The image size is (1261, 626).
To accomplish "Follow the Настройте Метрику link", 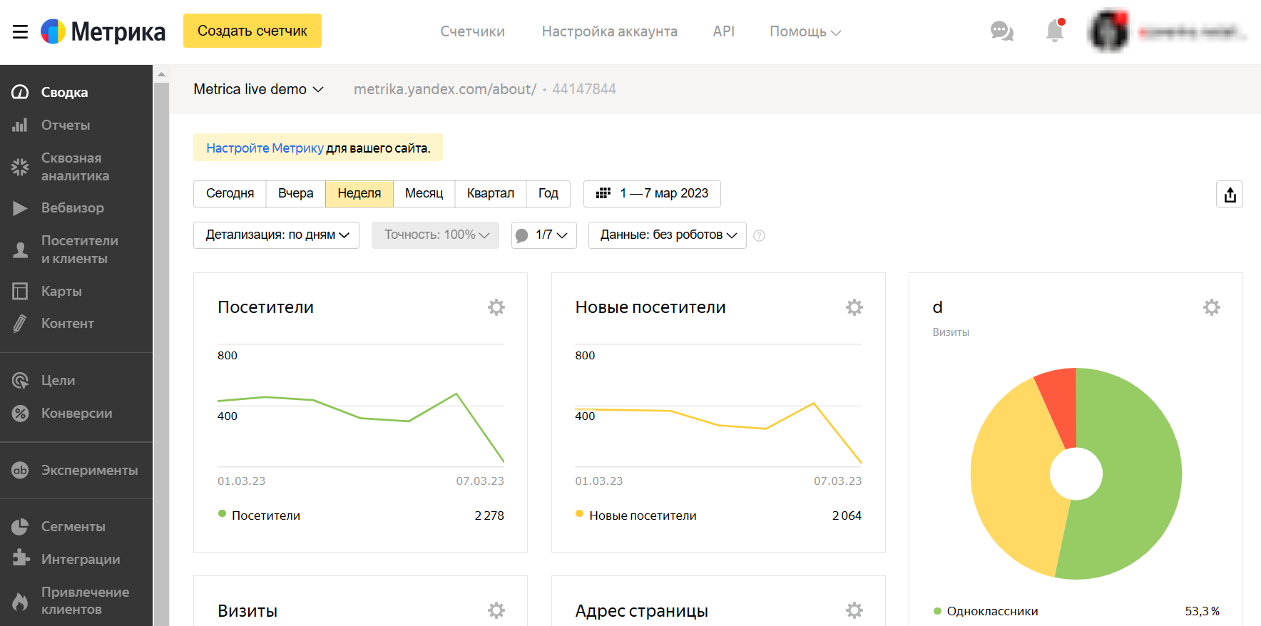I will [265, 148].
